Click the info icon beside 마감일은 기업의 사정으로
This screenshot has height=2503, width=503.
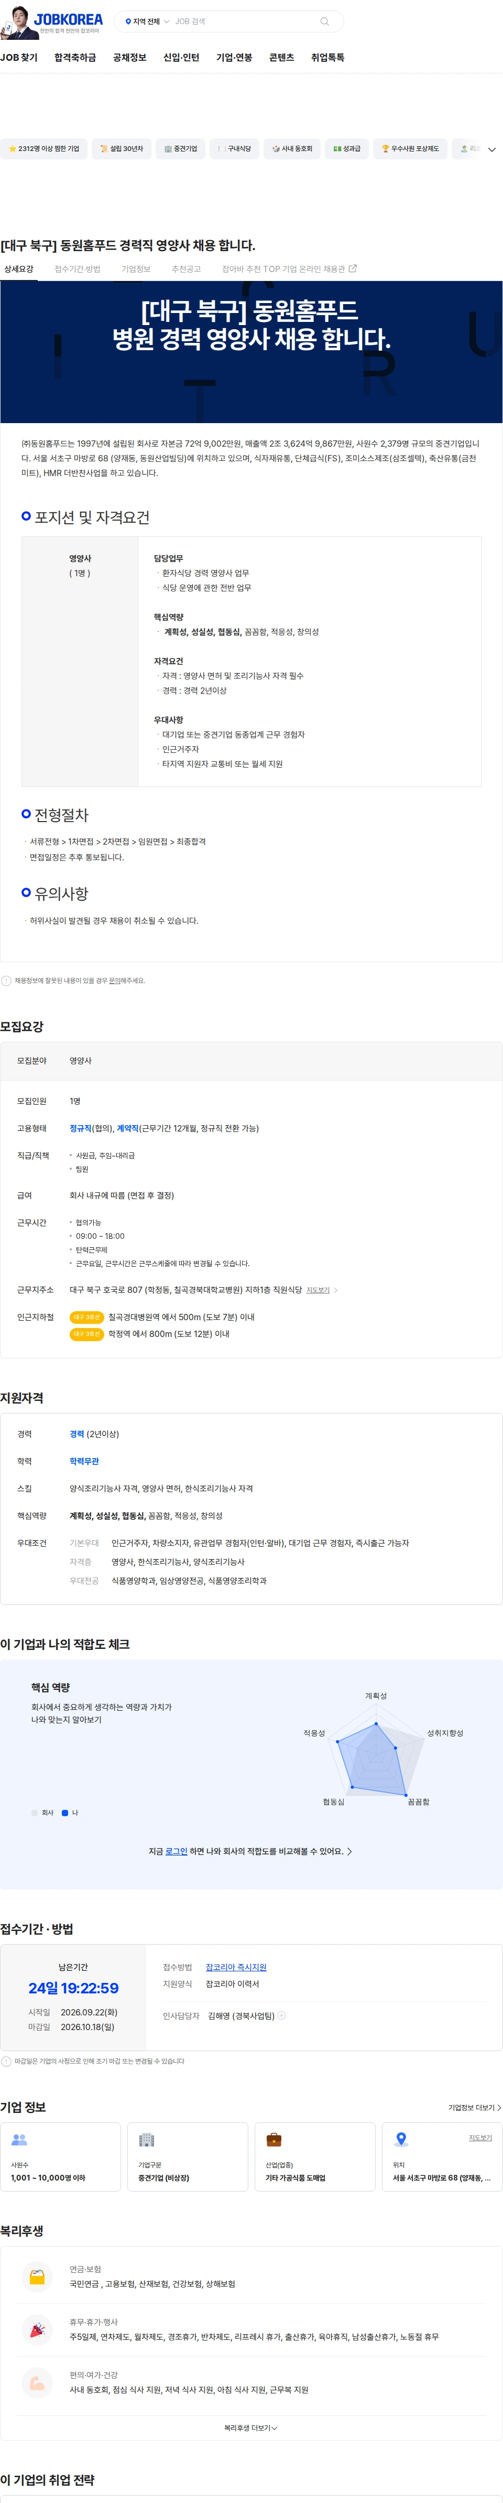pyautogui.click(x=6, y=2061)
